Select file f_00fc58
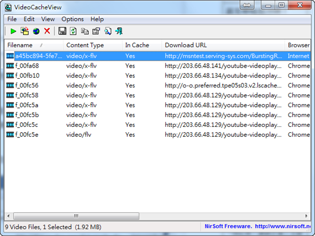 [27, 95]
